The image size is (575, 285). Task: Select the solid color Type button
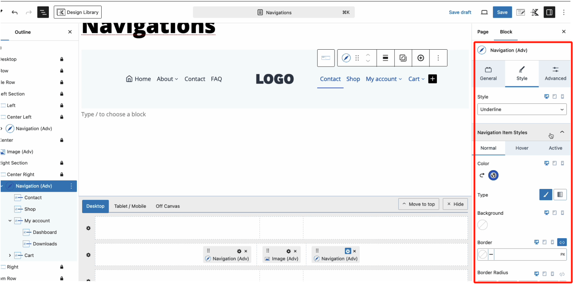[x=546, y=195]
